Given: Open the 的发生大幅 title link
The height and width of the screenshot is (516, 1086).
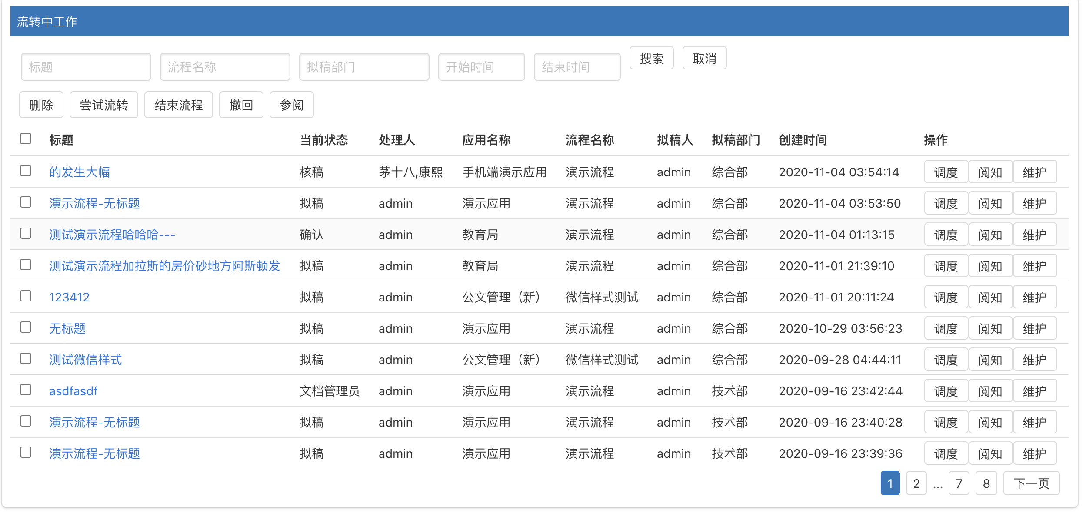Looking at the screenshot, I should tap(80, 172).
